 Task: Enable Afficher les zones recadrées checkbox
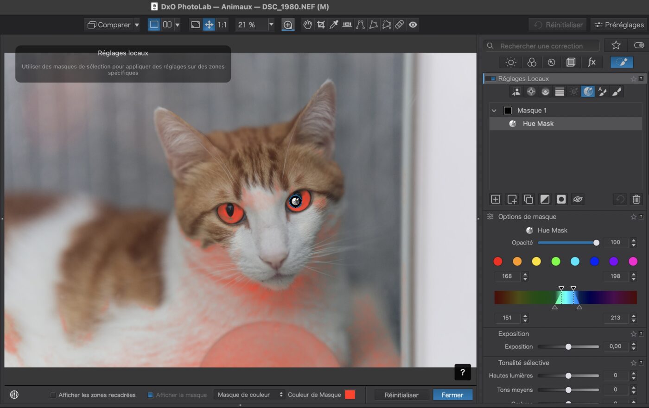(x=53, y=395)
